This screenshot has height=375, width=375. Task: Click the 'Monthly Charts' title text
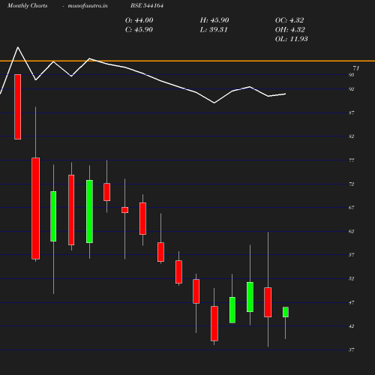coord(28,5)
